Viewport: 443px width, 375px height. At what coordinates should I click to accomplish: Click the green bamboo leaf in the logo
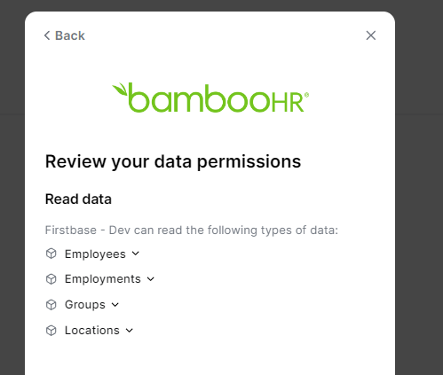[x=120, y=89]
